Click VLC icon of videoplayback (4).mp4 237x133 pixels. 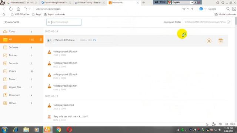49,52
